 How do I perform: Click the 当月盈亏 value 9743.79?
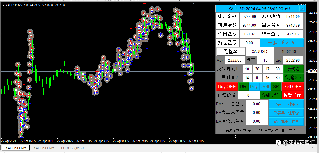click(293, 25)
